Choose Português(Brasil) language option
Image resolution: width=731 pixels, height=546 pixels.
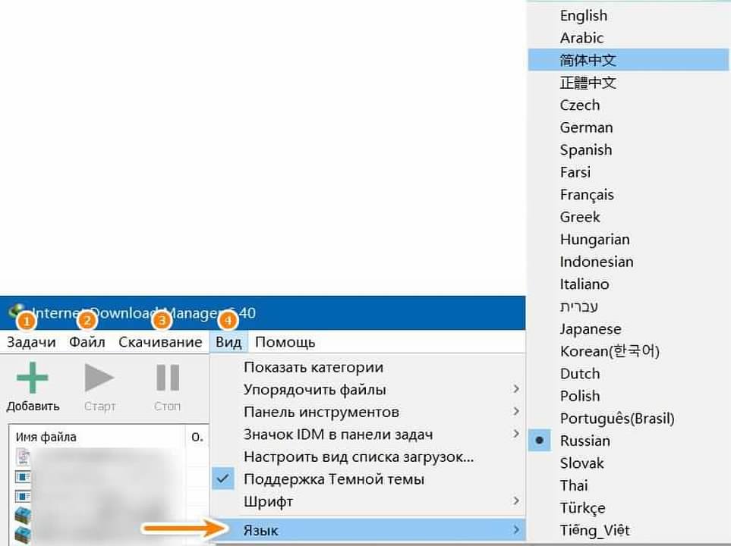click(629, 418)
